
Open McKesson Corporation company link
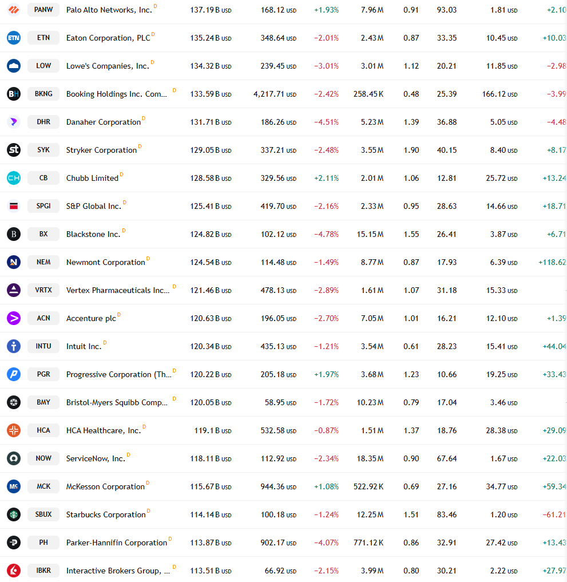[105, 486]
